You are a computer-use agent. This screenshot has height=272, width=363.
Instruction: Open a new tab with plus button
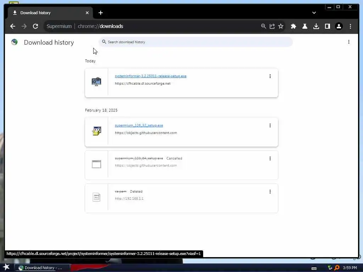tap(100, 13)
